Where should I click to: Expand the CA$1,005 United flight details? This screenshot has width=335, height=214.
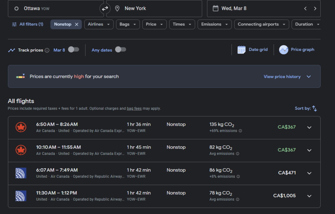click(309, 196)
